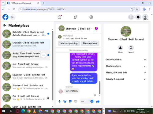
Task: Click the Facebook logo icon
Action: click(x=5, y=17)
